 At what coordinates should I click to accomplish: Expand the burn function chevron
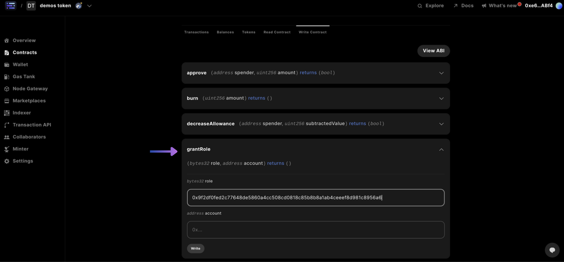tap(441, 98)
